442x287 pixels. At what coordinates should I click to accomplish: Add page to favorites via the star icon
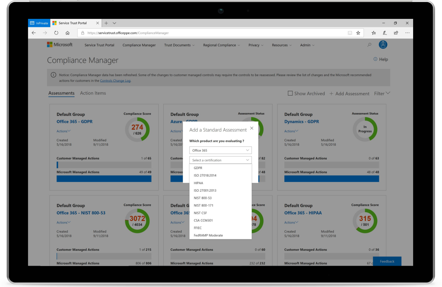pos(358,33)
